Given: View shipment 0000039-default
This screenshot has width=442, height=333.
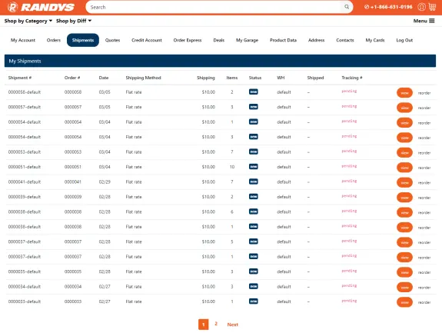Looking at the screenshot, I should coord(404,198).
